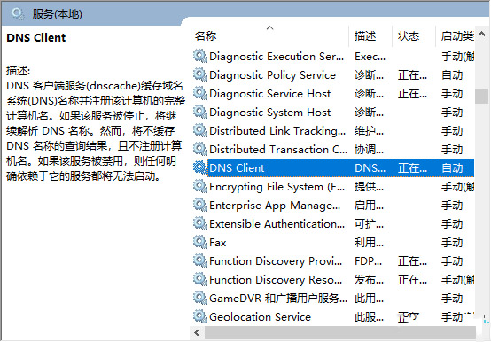The height and width of the screenshot is (342, 491).
Task: Select the Diagnostic Service Host row
Action: pos(333,94)
